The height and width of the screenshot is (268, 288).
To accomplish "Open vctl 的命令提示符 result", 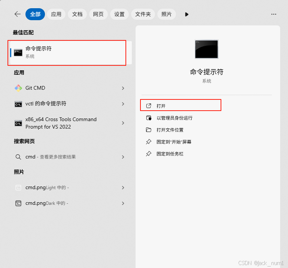I will (x=70, y=104).
